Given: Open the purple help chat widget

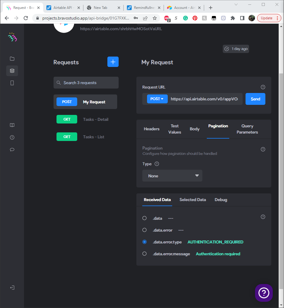Looking at the screenshot, I should [x=264, y=293].
